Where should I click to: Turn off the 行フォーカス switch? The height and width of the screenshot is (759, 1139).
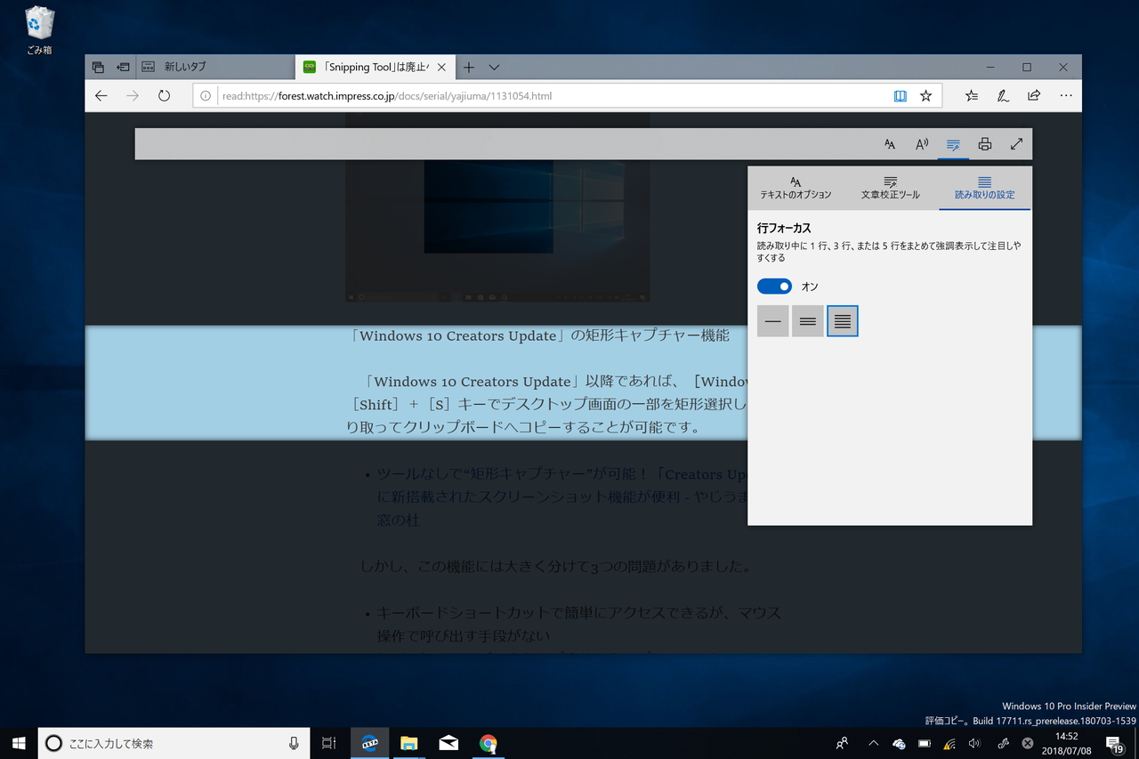774,286
